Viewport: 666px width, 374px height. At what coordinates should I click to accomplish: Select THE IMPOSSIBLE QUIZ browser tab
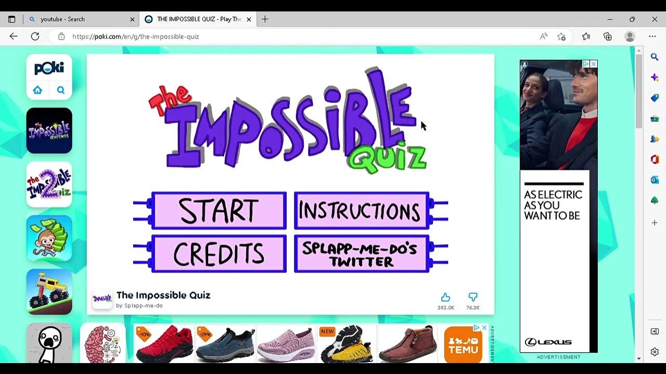click(197, 19)
